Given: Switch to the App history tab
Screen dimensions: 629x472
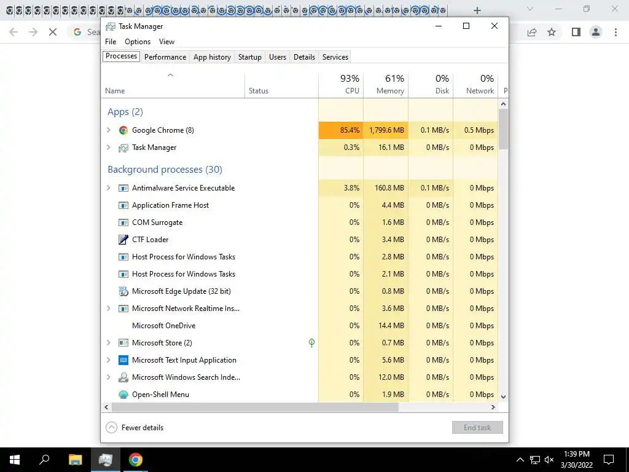Looking at the screenshot, I should coord(212,57).
